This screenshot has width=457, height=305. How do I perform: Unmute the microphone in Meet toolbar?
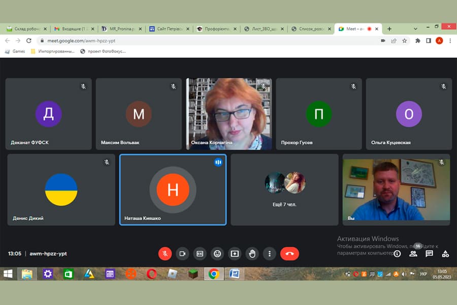pos(165,253)
